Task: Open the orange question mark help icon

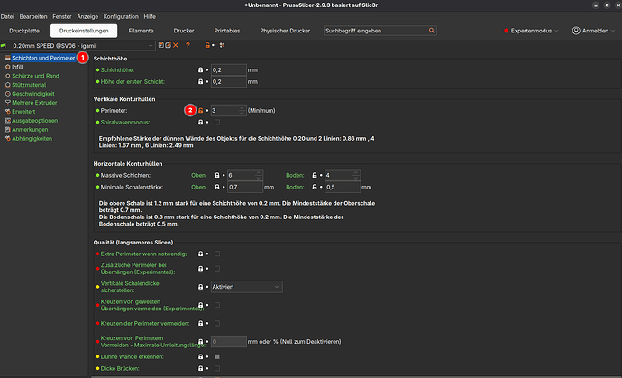Action: click(x=188, y=45)
